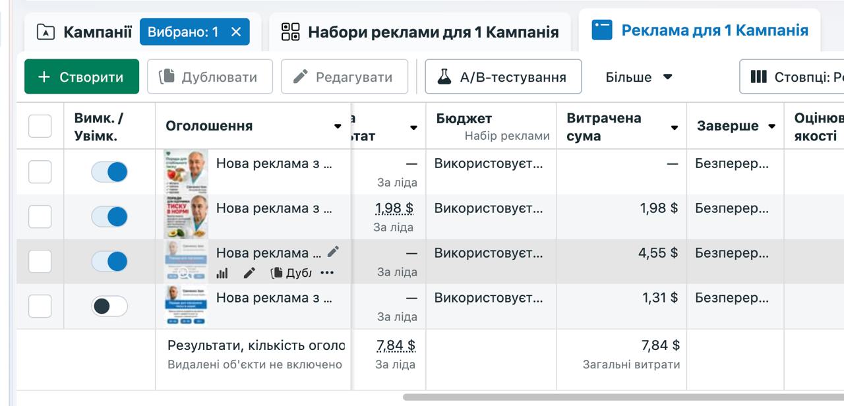Viewport: 844px width, 406px height.
Task: Start 'A/B-тестування' from the toolbar
Action: [503, 77]
